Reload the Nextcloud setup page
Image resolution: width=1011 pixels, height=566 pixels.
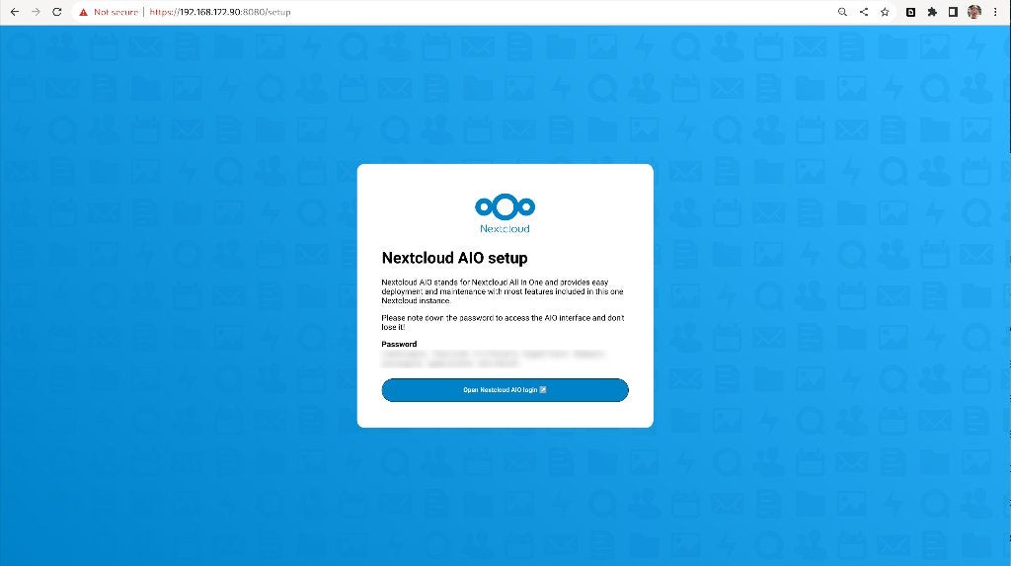pos(56,12)
